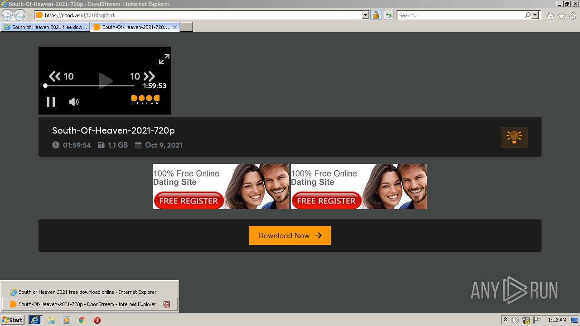The width and height of the screenshot is (580, 326).
Task: Click the red Opera-style taskbar icon
Action: 97,320
